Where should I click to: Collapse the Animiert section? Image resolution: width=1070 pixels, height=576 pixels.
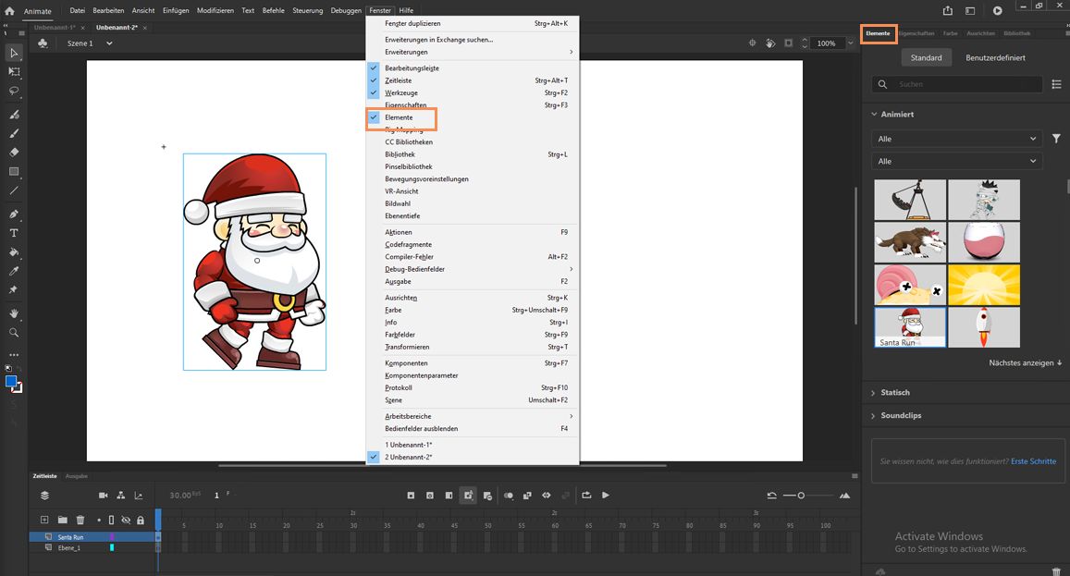(x=874, y=114)
